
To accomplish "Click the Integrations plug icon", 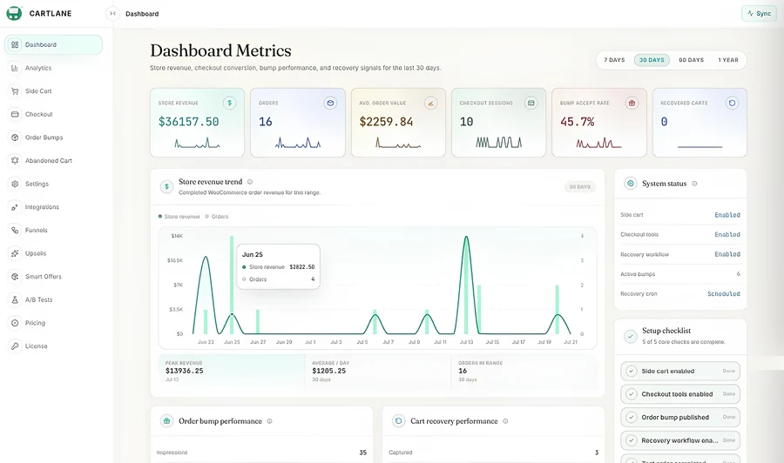I will 15,207.
